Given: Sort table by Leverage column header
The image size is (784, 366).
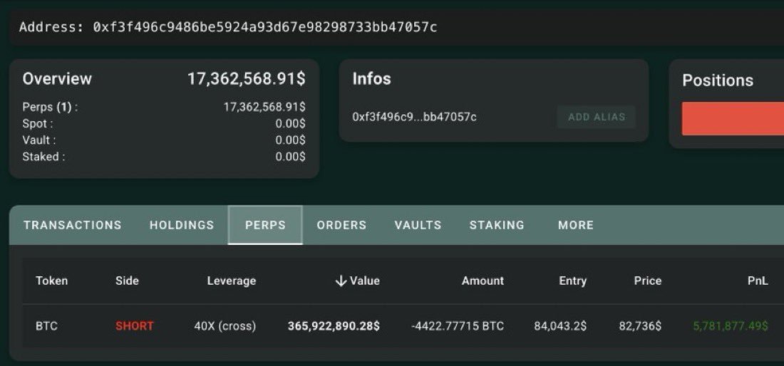Looking at the screenshot, I should pos(232,281).
